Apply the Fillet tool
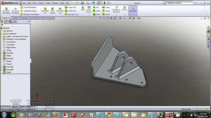The height and width of the screenshot is (118, 211). tap(83, 8)
